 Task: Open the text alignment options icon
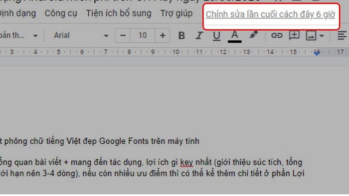[x=342, y=35]
